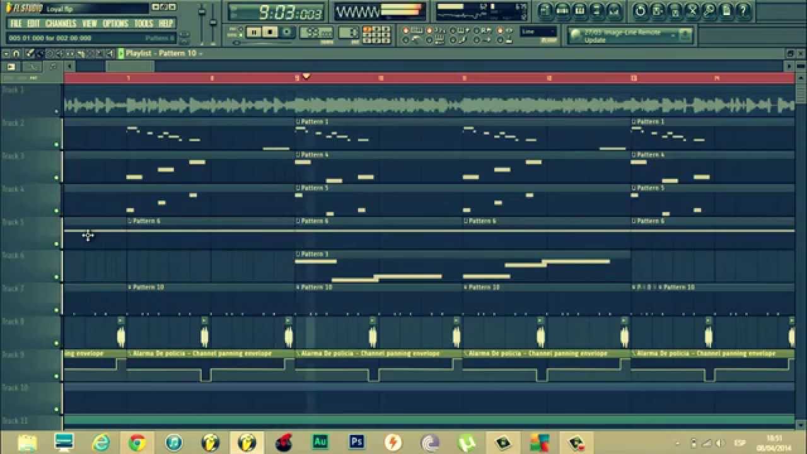Open uTorrent from the taskbar
The image size is (807, 454).
467,443
